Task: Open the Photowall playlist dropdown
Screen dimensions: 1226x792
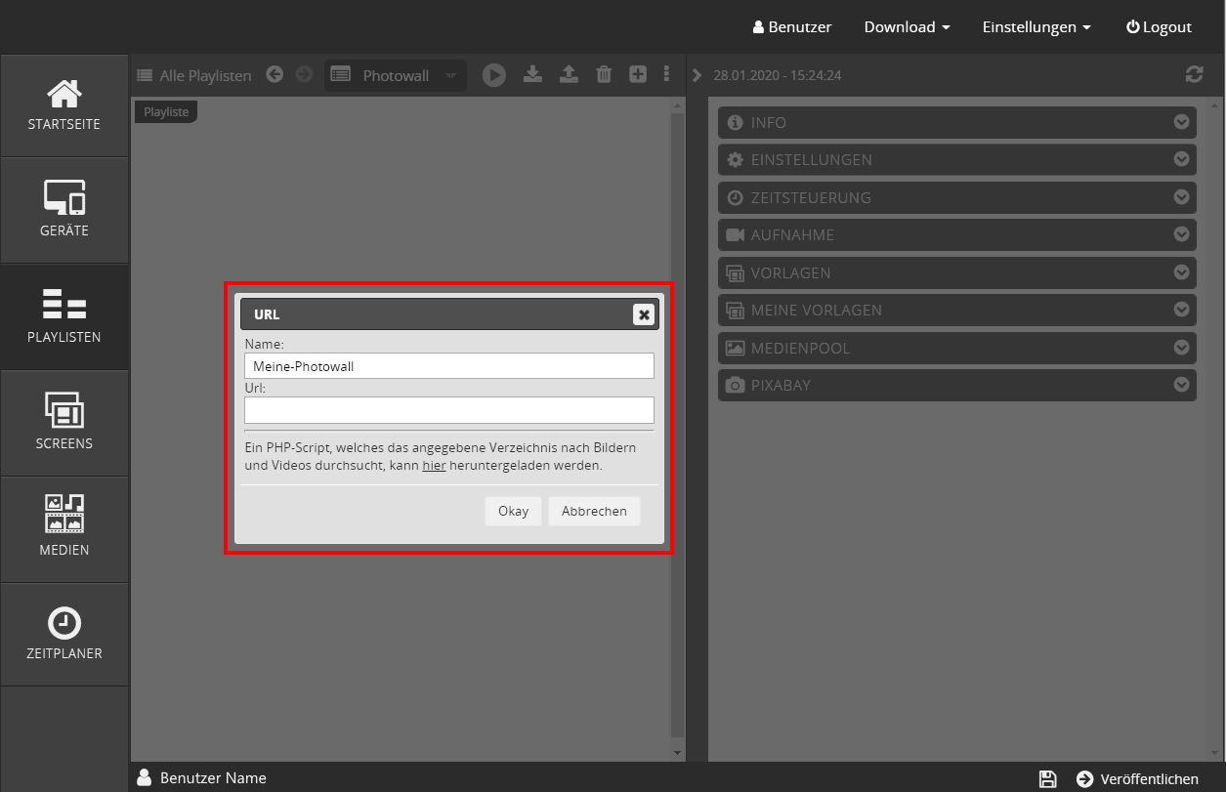Action: (396, 75)
